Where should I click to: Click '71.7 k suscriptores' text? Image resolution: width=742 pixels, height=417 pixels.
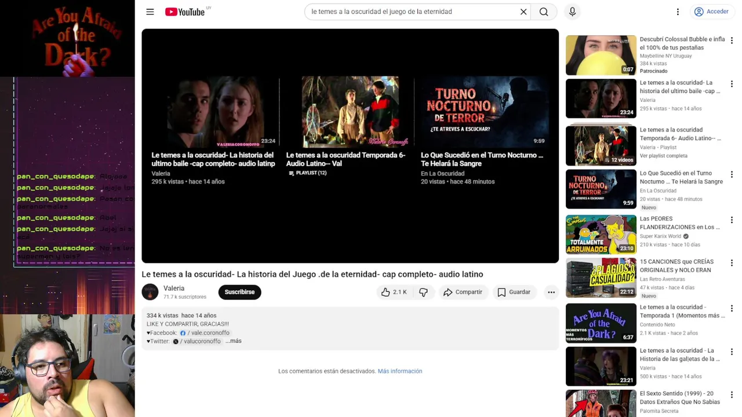[x=185, y=297]
